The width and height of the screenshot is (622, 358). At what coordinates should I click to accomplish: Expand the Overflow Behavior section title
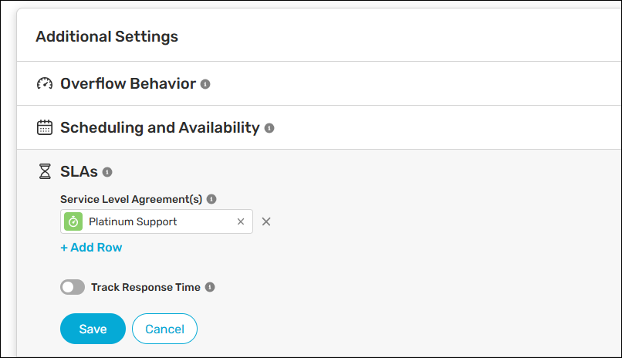point(128,83)
